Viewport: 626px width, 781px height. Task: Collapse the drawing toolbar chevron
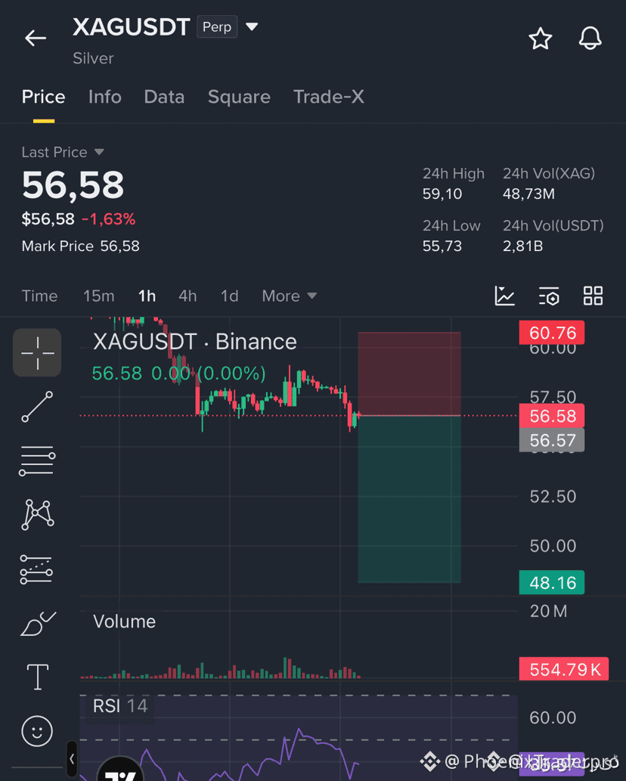click(x=73, y=759)
